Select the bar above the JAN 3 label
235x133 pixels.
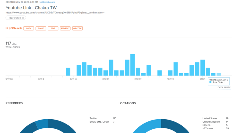tap(203, 67)
